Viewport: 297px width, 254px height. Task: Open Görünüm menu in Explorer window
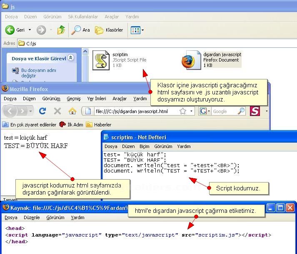[x=52, y=17]
